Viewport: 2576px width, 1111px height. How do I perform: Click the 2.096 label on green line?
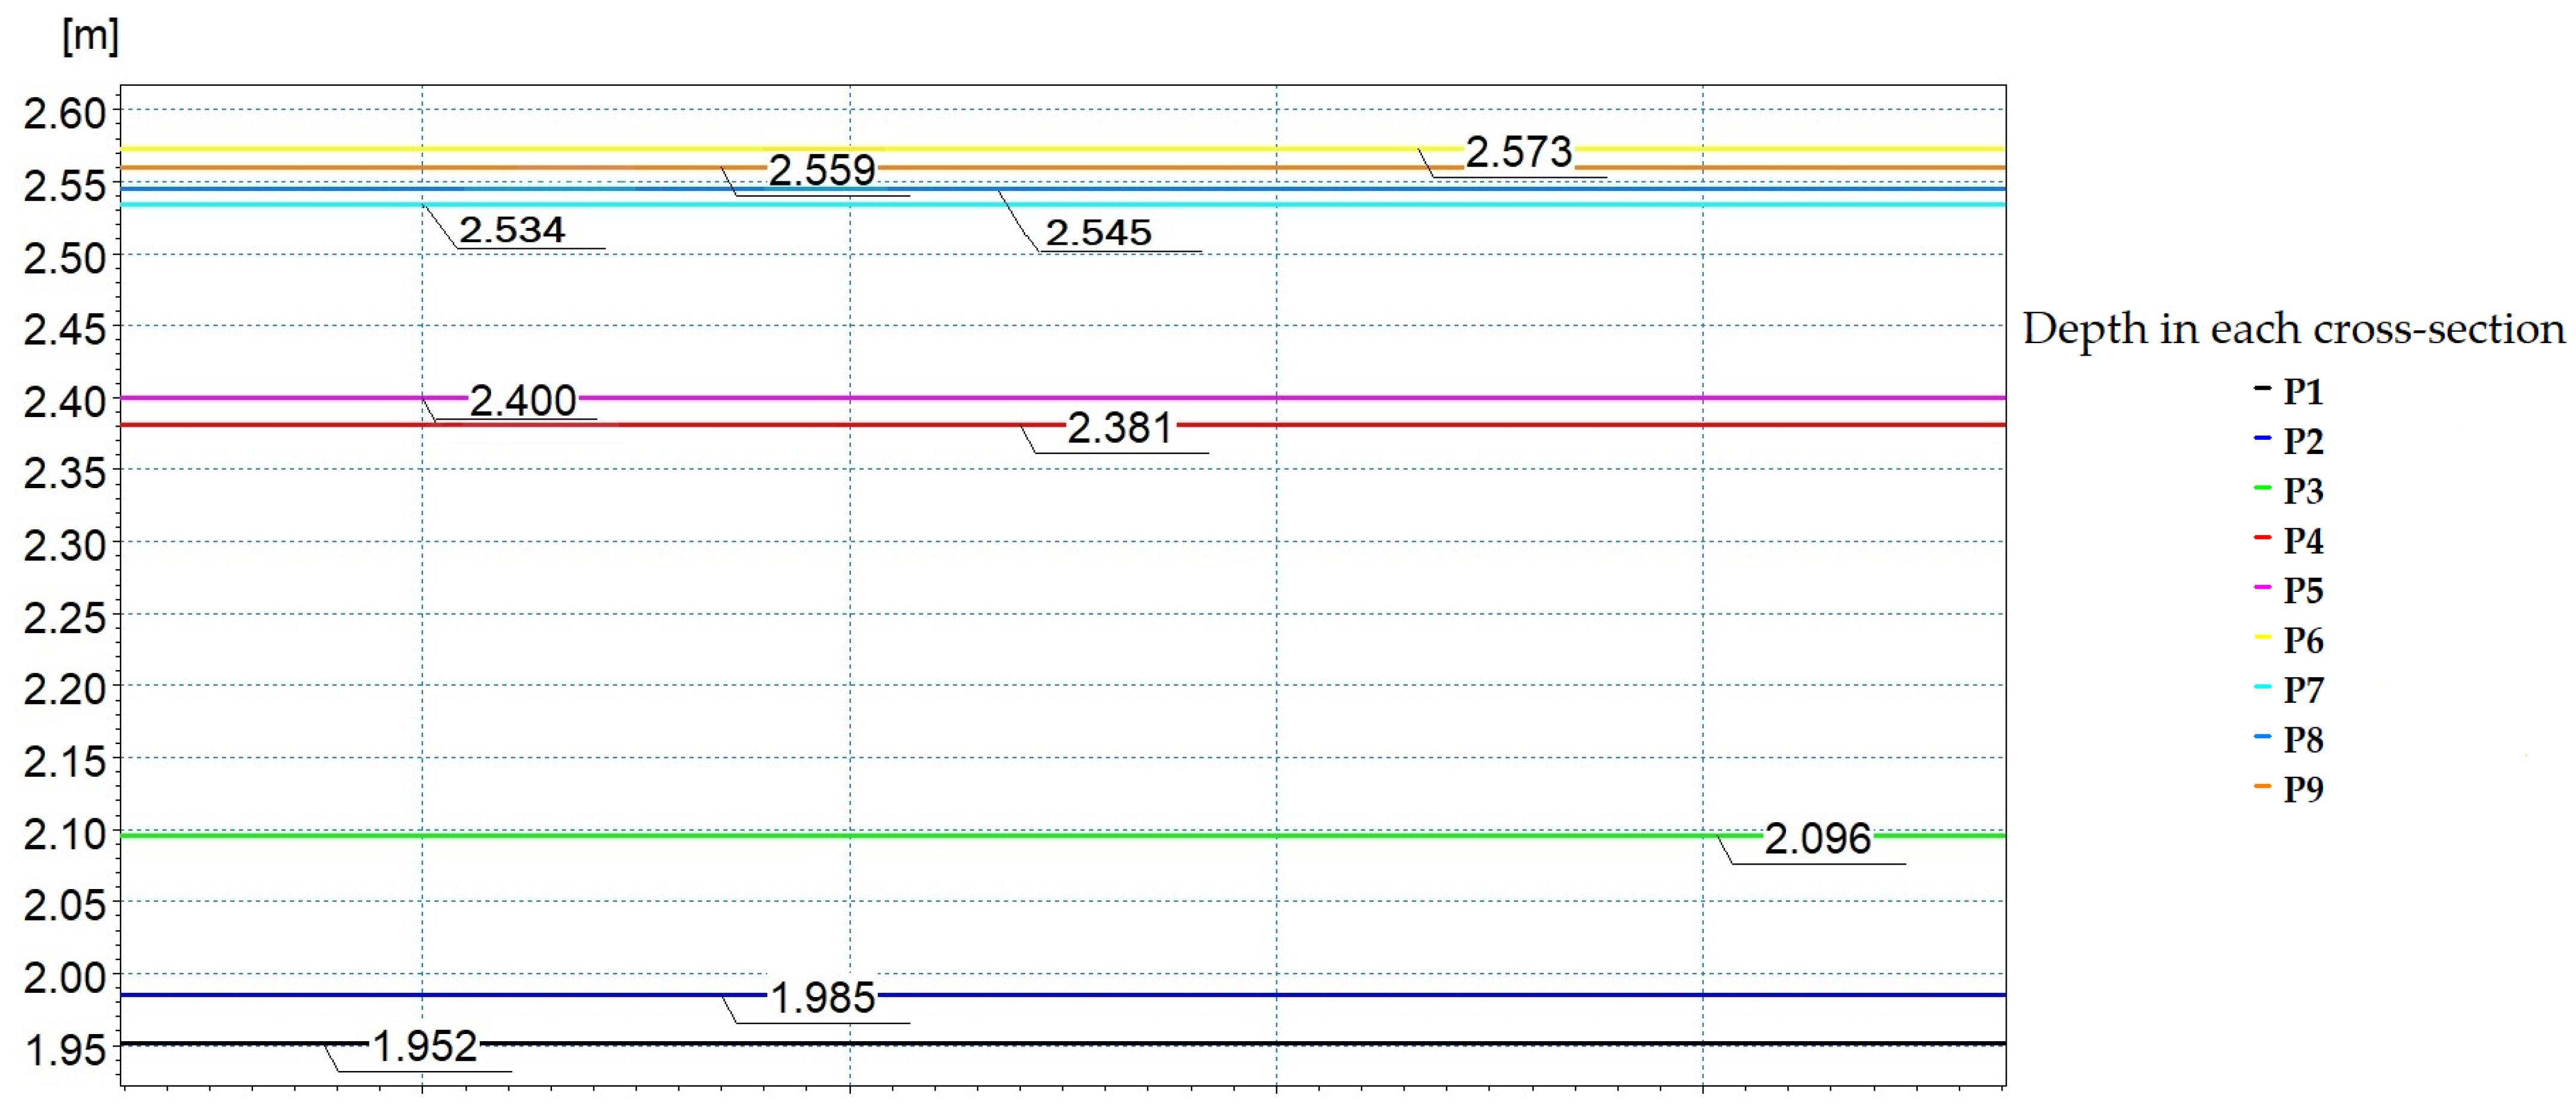point(1816,838)
